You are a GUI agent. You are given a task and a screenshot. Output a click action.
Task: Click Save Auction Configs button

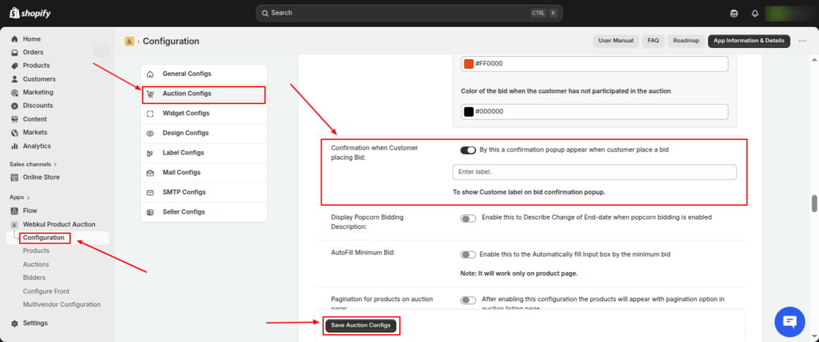coord(361,325)
